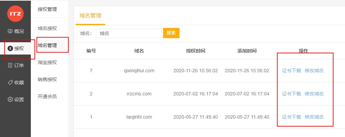The width and height of the screenshot is (345, 137).
Task: Go to 域名授权 submenu
Action: [x=47, y=28]
